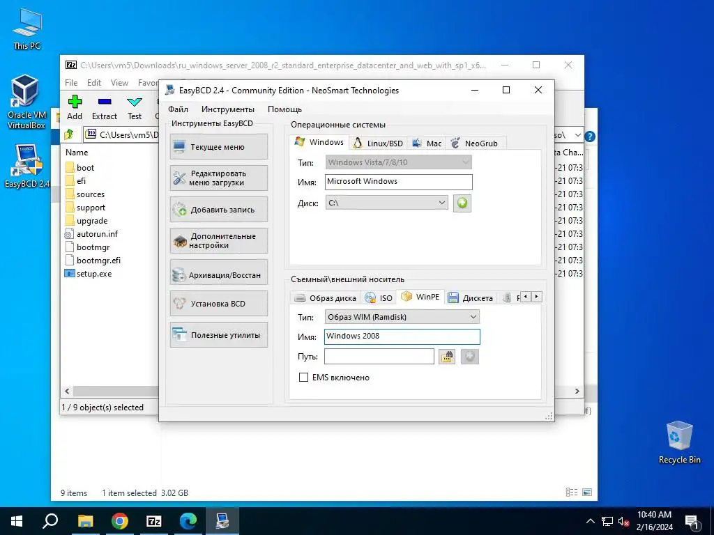Open the Текущее меню view in EasyBCD
Image resolution: width=714 pixels, height=535 pixels.
[218, 147]
